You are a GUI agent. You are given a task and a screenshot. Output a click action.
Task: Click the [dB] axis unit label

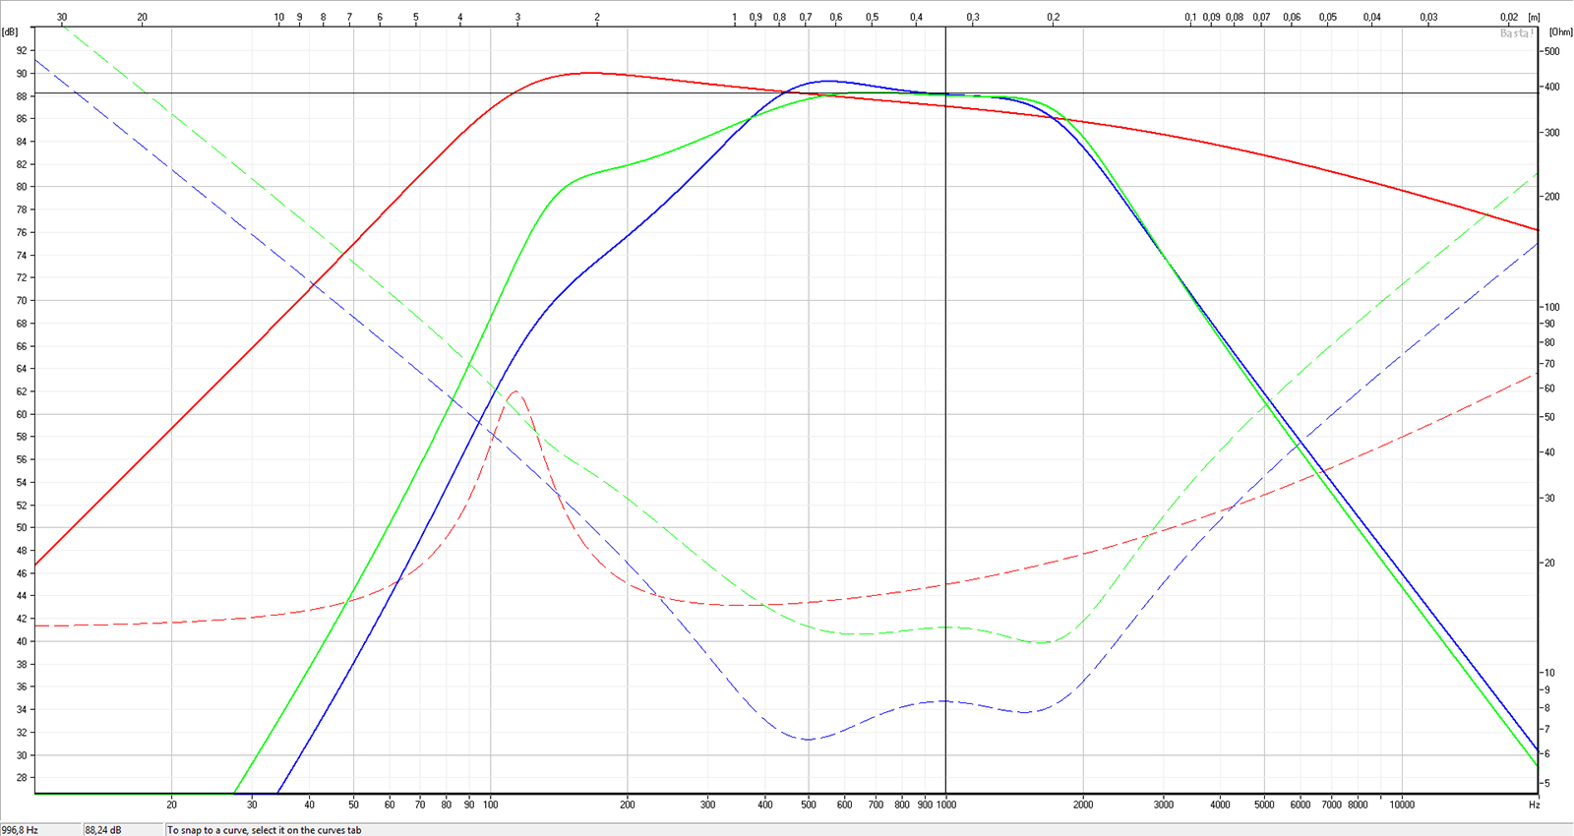[x=10, y=32]
